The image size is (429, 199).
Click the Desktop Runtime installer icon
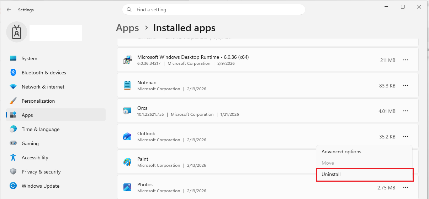[127, 60]
